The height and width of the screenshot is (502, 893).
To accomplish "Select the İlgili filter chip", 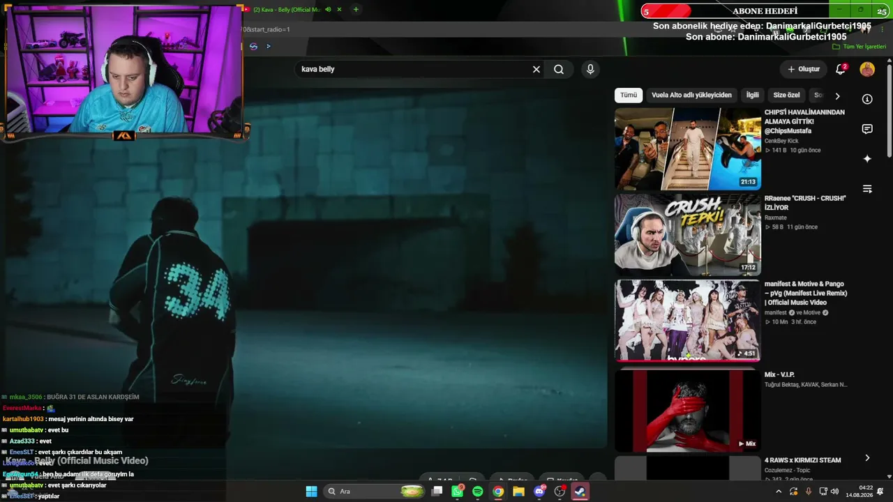I will pyautogui.click(x=753, y=95).
